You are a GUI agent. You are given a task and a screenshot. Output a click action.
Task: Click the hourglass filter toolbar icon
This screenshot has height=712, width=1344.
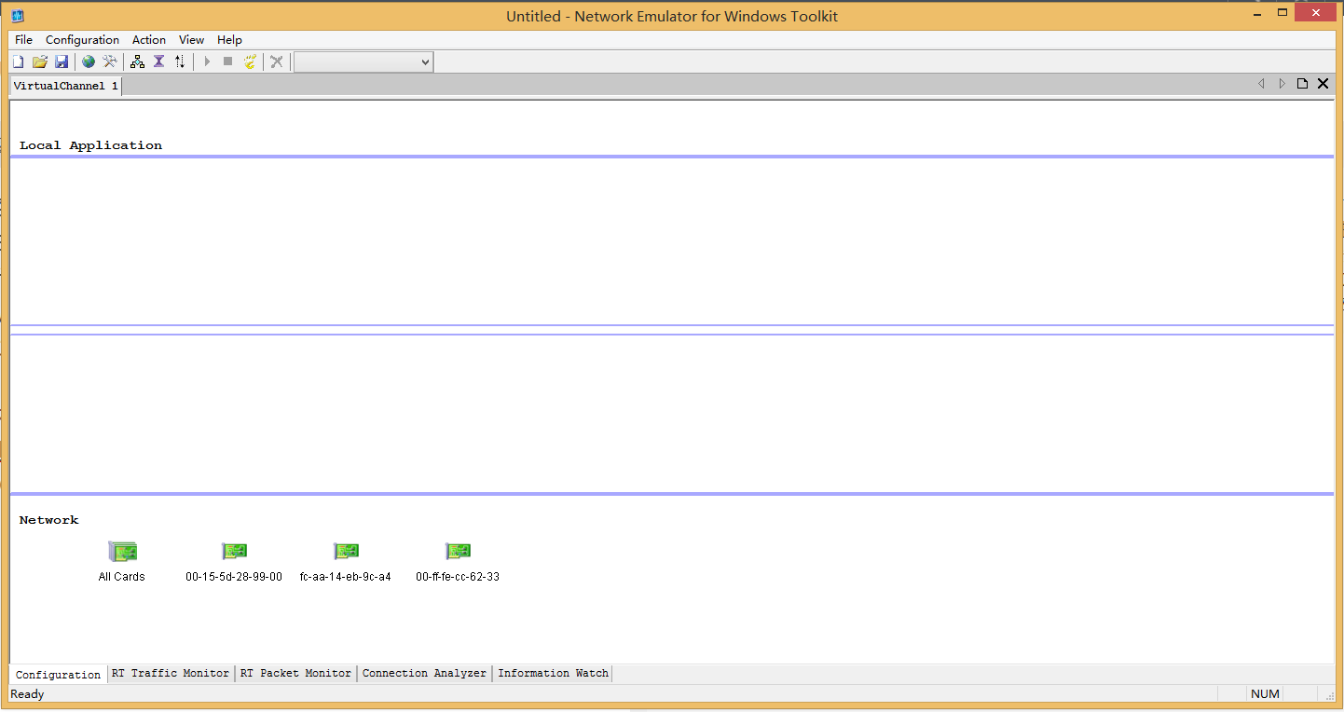point(158,61)
